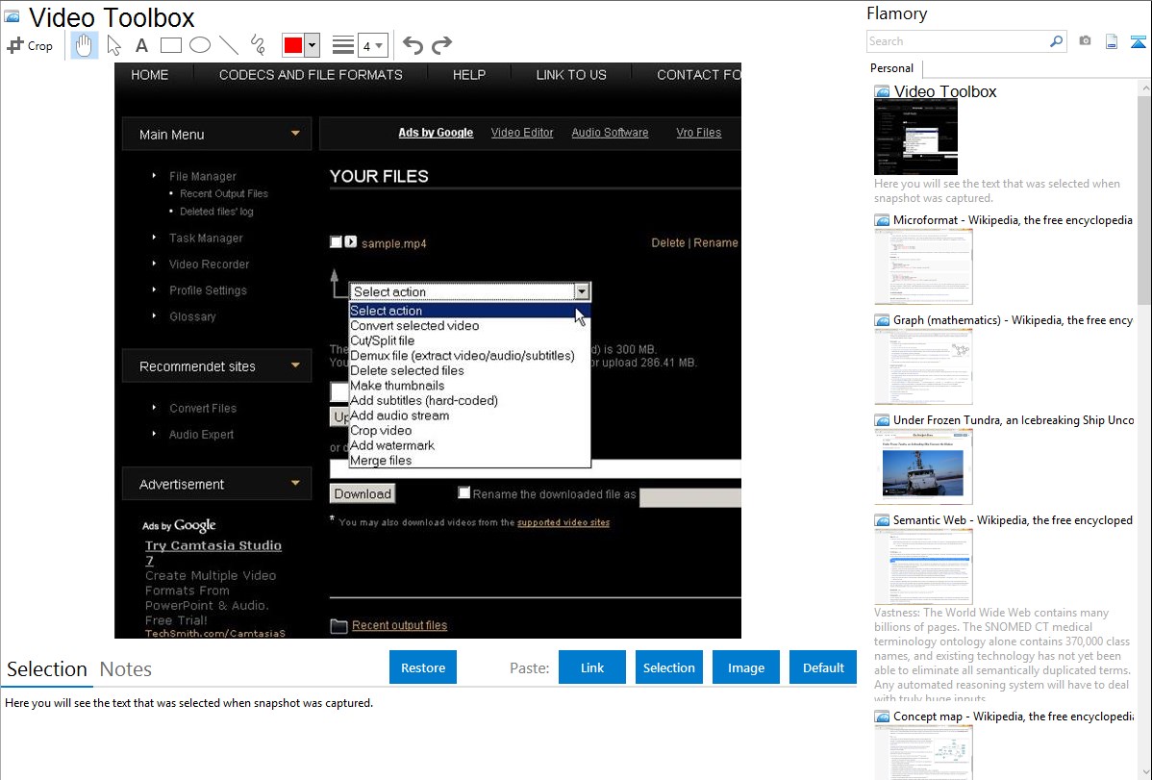Open Task Manager in sidebar

click(206, 239)
